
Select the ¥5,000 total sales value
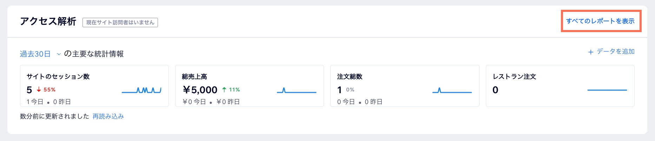point(200,90)
